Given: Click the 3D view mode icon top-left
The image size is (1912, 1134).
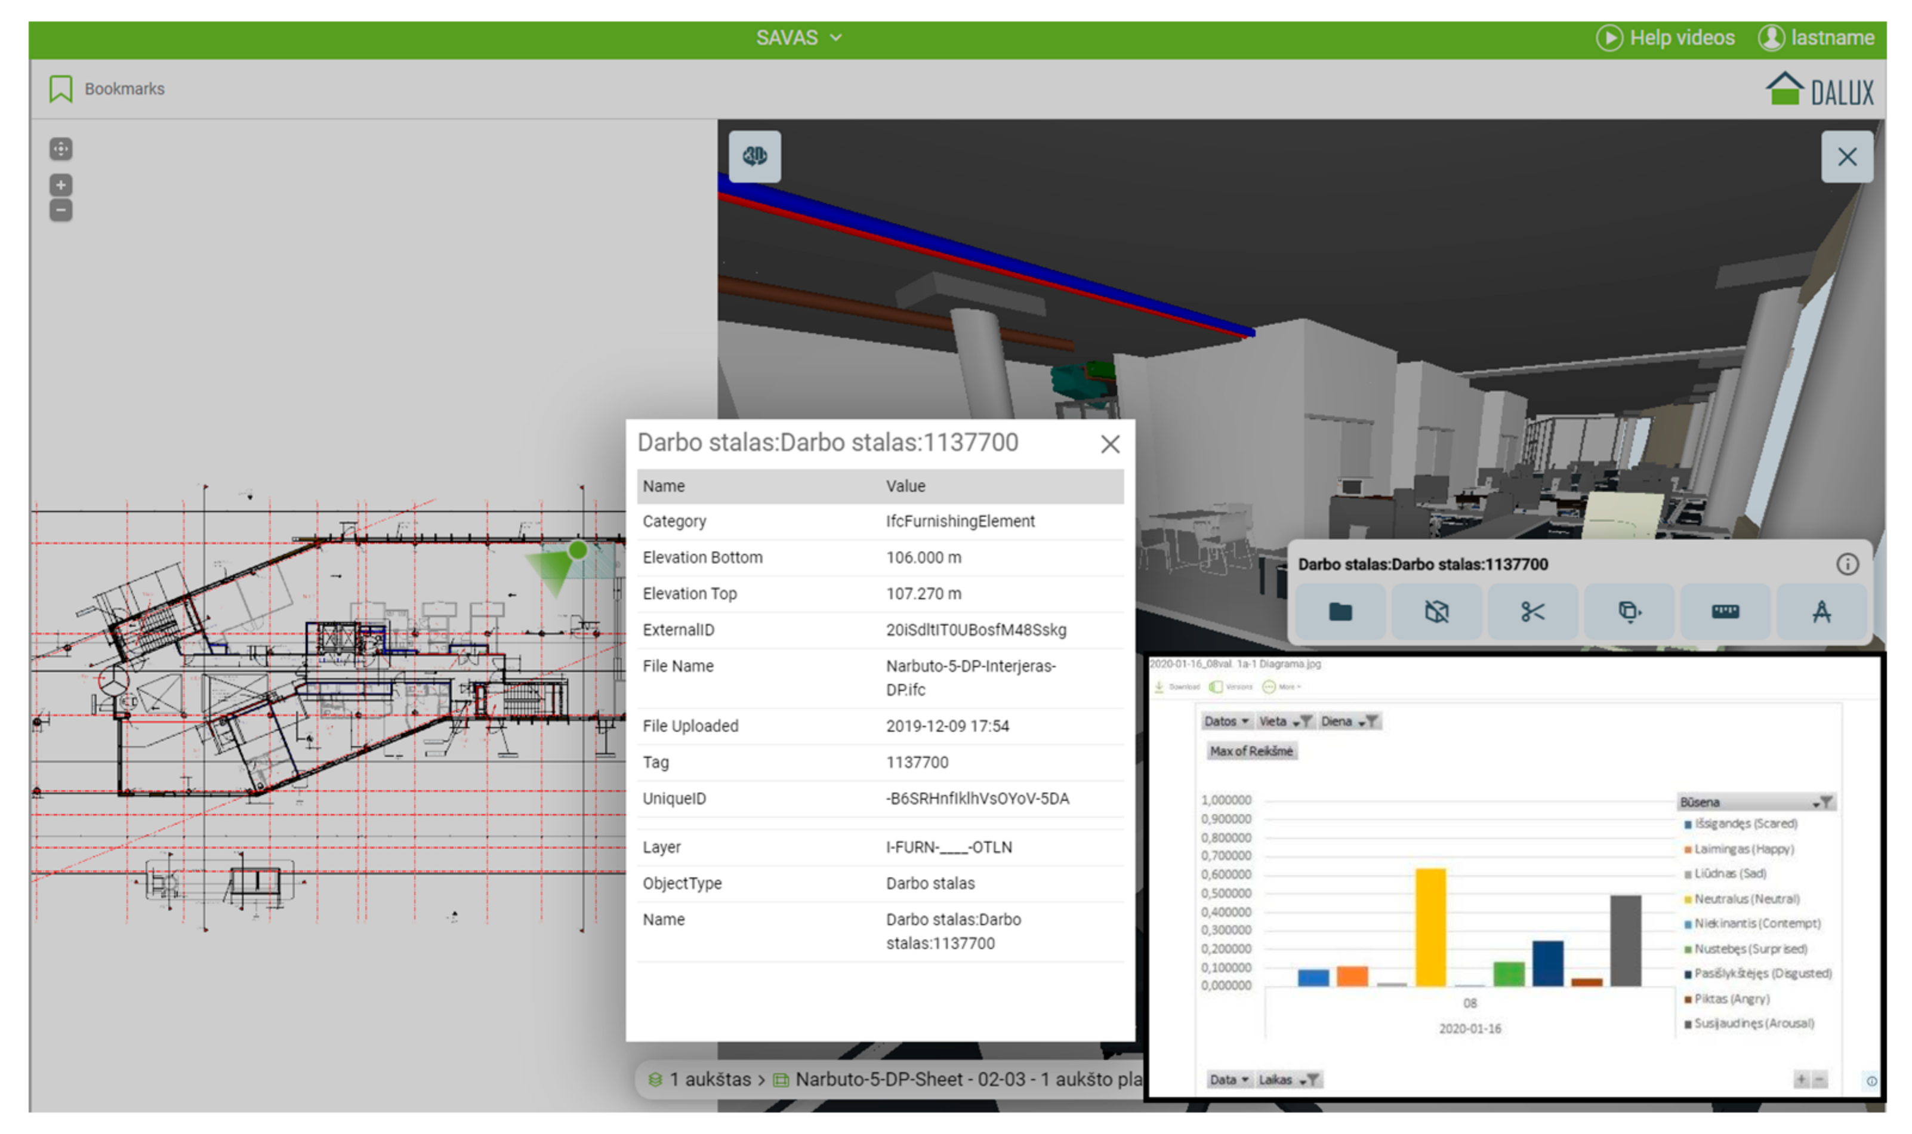Looking at the screenshot, I should [754, 156].
